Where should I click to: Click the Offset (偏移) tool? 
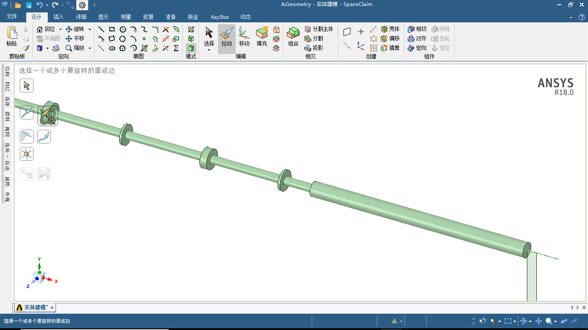(390, 39)
